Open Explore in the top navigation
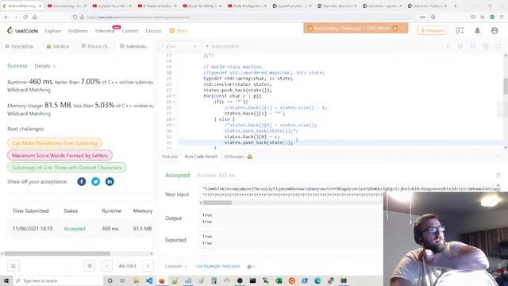This screenshot has height=286, width=508. (53, 31)
